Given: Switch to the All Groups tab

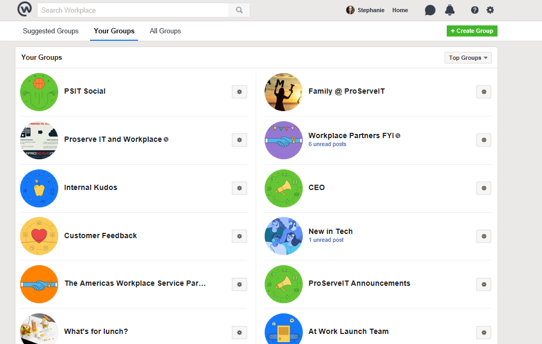Looking at the screenshot, I should tap(165, 31).
